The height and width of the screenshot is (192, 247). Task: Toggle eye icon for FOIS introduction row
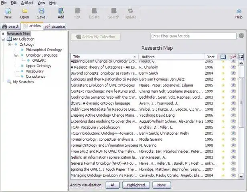233,133
